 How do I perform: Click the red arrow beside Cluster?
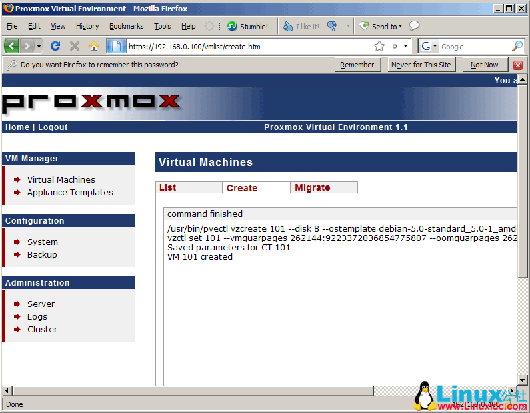[17, 329]
